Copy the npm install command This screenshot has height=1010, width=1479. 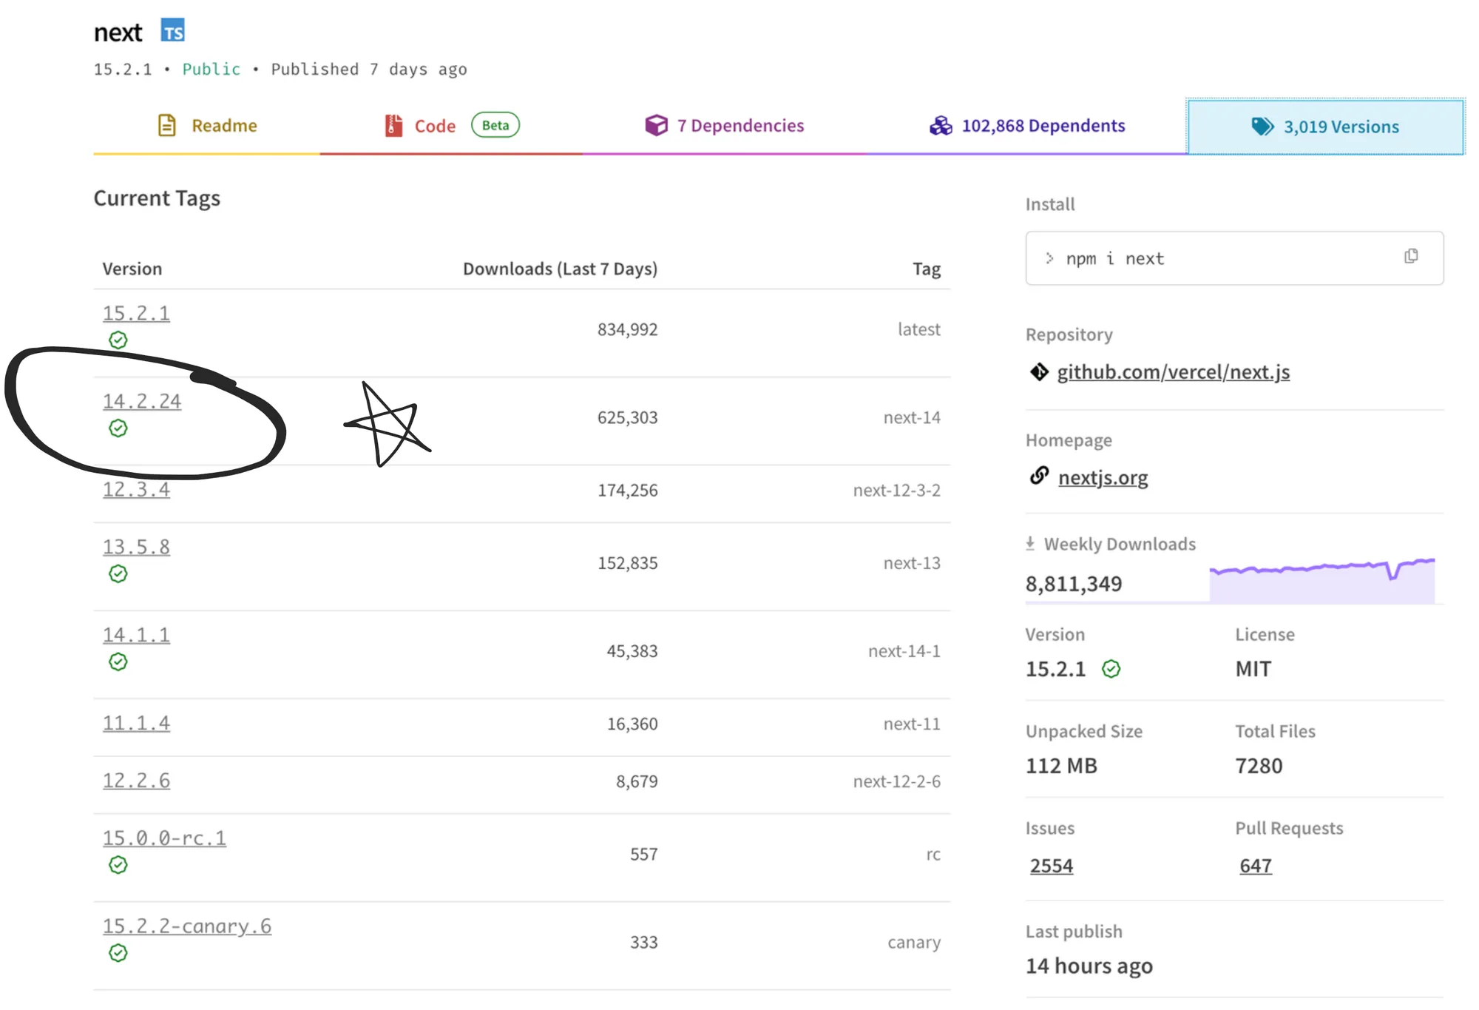(1411, 256)
